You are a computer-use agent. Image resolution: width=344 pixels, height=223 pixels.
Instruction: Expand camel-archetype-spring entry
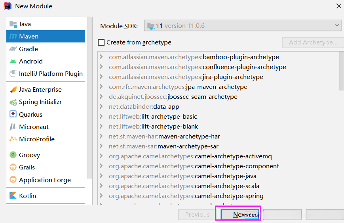(x=101, y=196)
